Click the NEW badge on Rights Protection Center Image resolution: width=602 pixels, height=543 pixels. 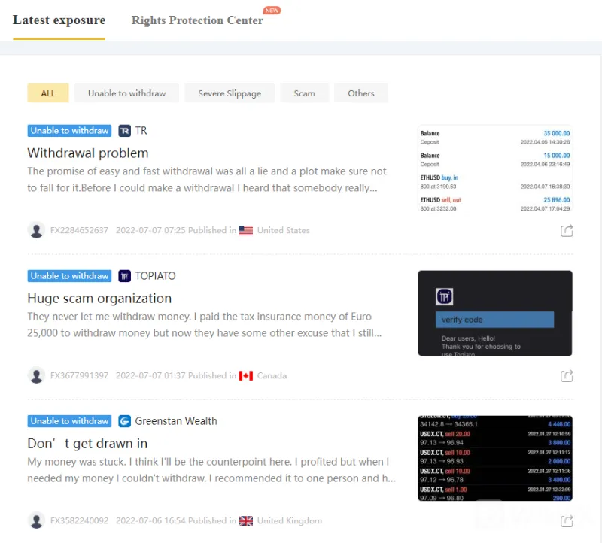pos(272,11)
